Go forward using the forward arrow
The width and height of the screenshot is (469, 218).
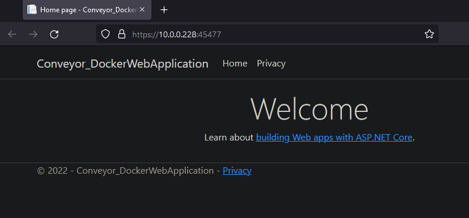click(x=33, y=34)
